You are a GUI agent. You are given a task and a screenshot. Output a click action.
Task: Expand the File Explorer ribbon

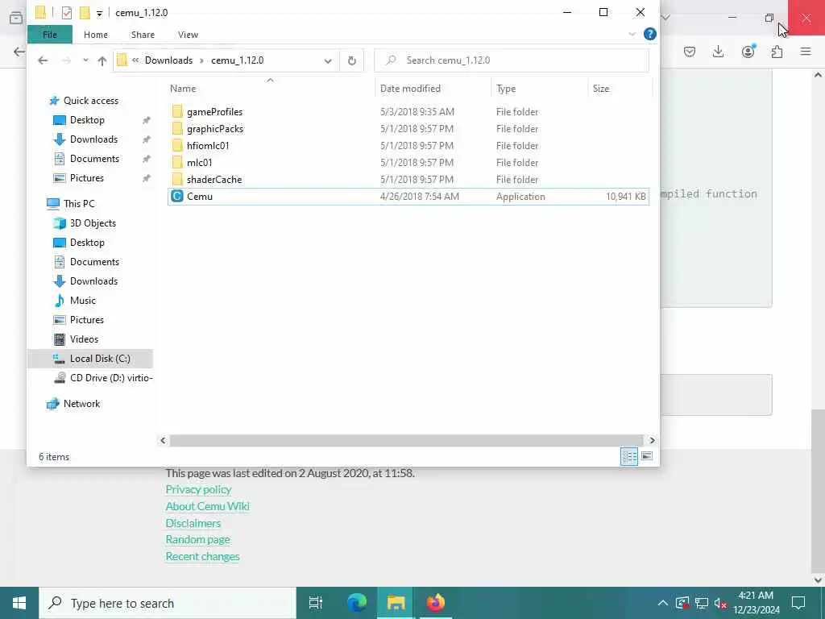pos(632,34)
